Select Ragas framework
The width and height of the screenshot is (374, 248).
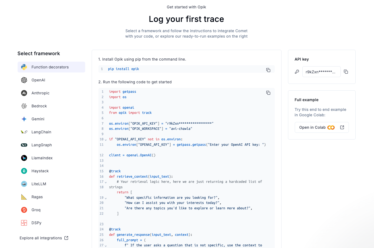[51, 197]
